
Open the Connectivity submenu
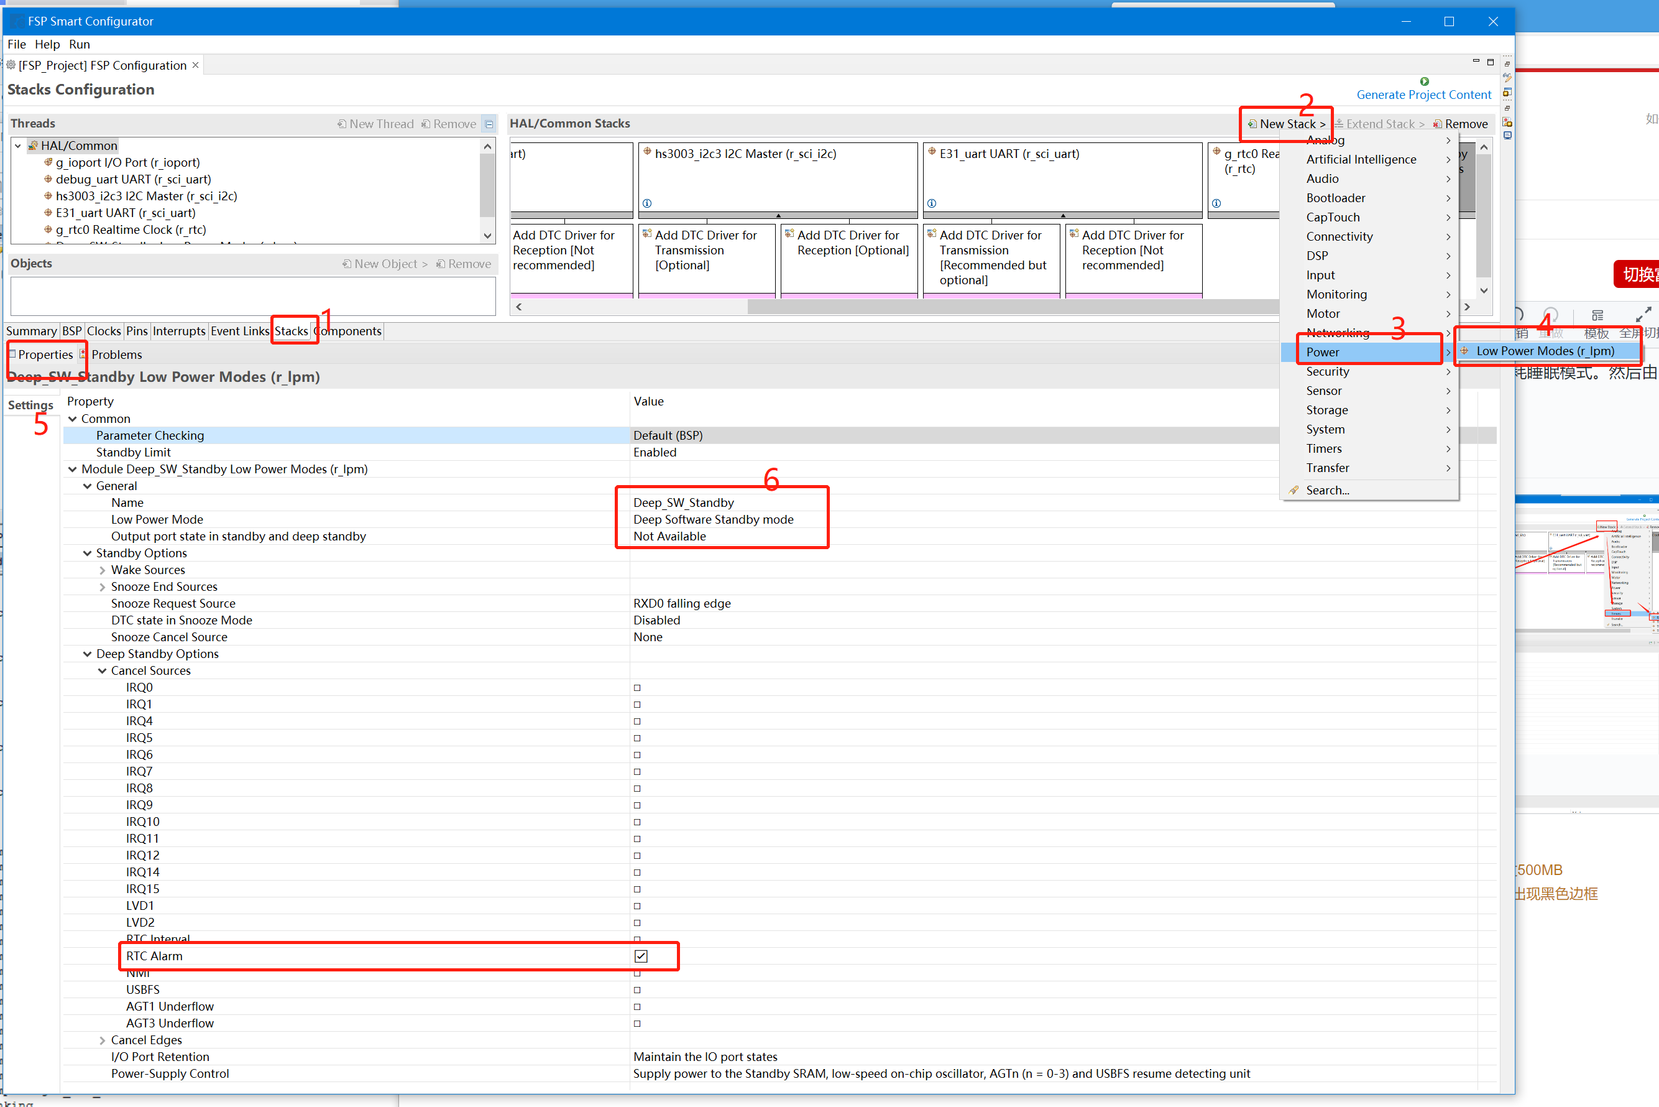[x=1369, y=236]
